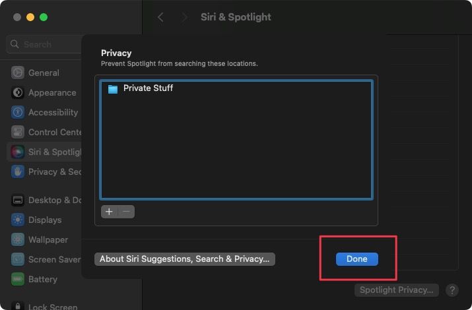This screenshot has height=310, width=472.
Task: Open Battery settings in the sidebar
Action: coord(42,279)
